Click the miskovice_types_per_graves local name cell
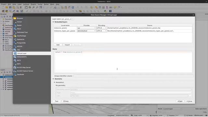This screenshot has width=208, height=117. point(65,31)
